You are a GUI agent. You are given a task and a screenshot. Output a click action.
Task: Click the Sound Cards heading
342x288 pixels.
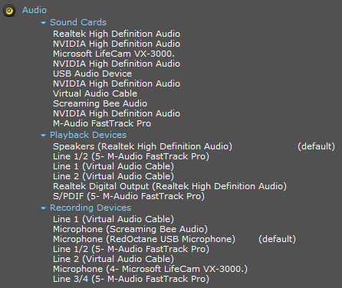[78, 22]
